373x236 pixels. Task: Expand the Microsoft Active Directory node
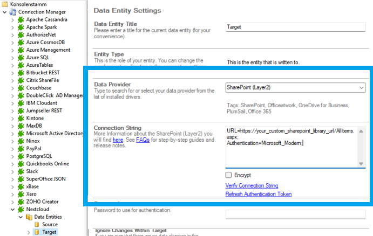point(12,134)
